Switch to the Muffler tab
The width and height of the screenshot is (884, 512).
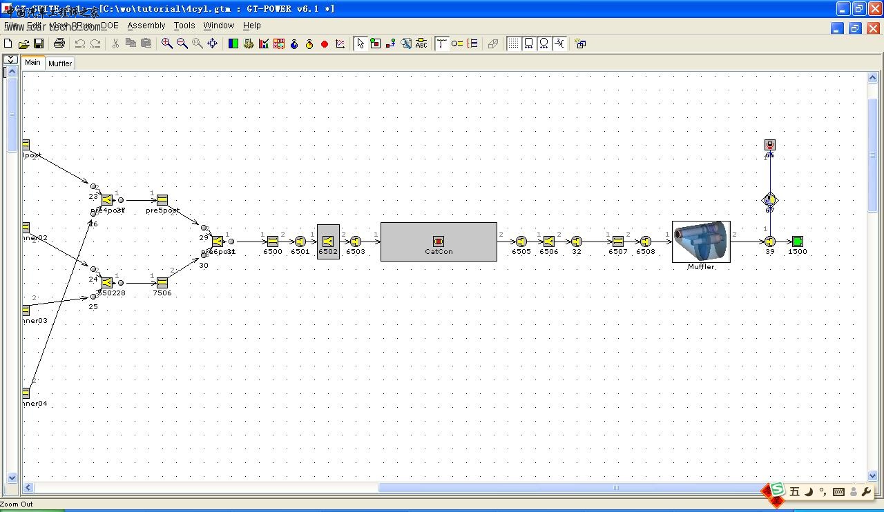point(60,63)
